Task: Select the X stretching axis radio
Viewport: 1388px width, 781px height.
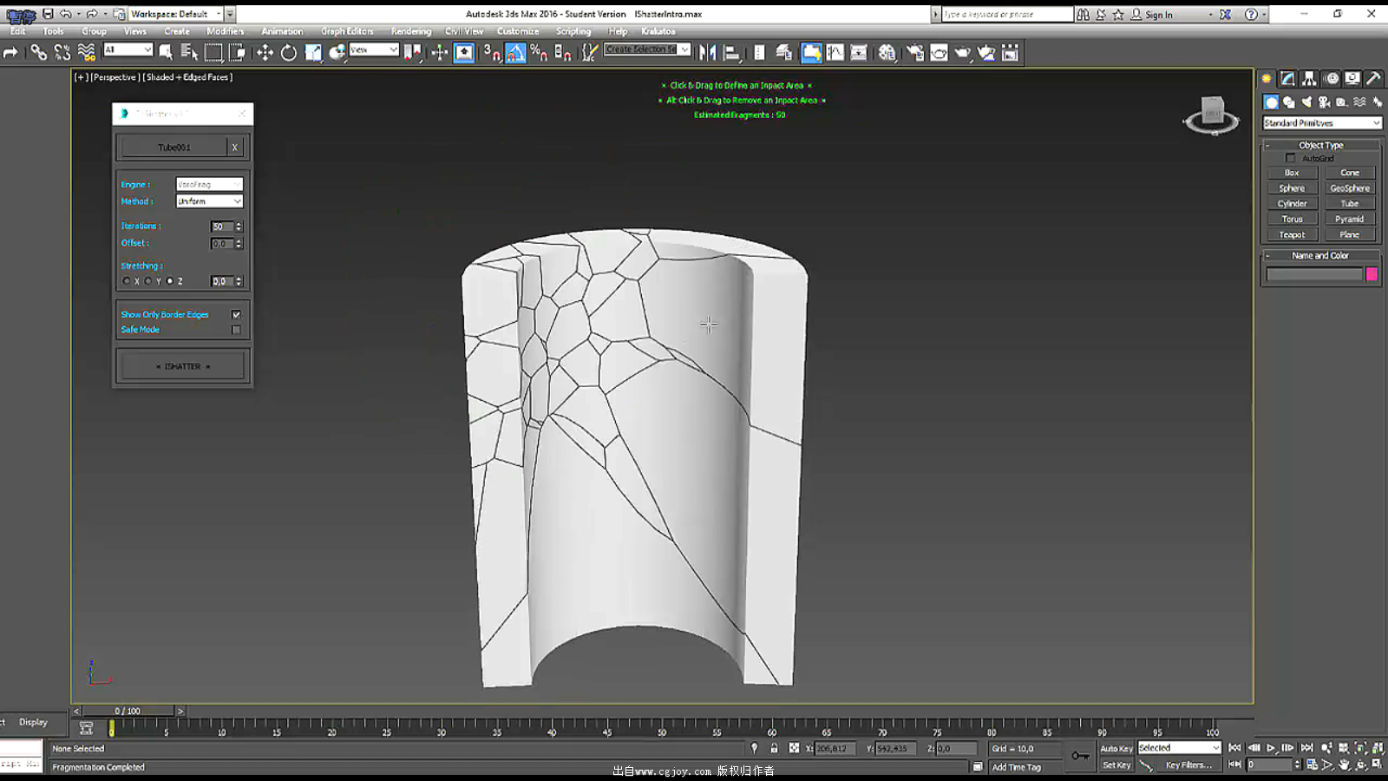Action: tap(127, 281)
